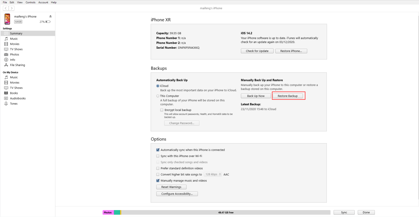The width and height of the screenshot is (419, 217).
Task: Select This Computer backup option
Action: [x=158, y=96]
